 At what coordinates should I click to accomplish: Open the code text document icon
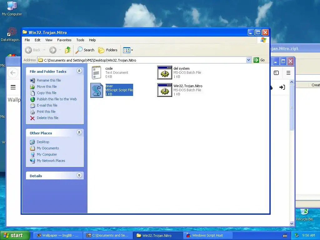[96, 72]
